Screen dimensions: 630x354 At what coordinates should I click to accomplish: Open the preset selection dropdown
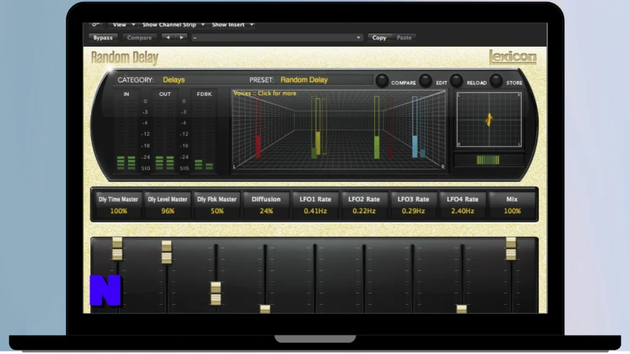click(277, 37)
